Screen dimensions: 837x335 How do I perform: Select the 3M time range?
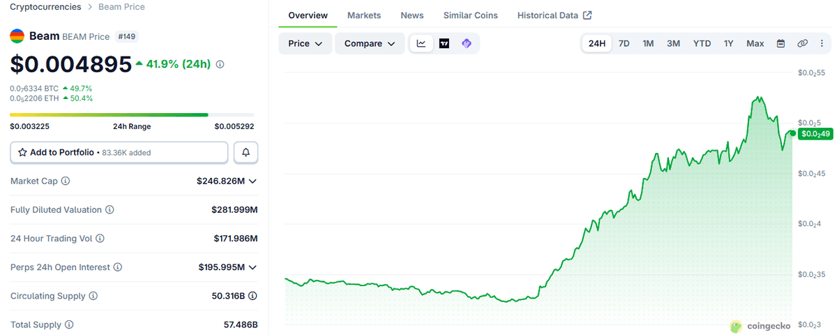[673, 43]
